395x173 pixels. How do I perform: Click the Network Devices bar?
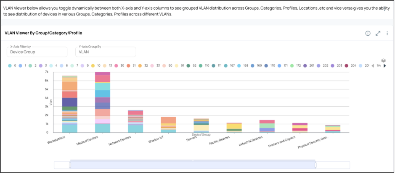(135, 121)
